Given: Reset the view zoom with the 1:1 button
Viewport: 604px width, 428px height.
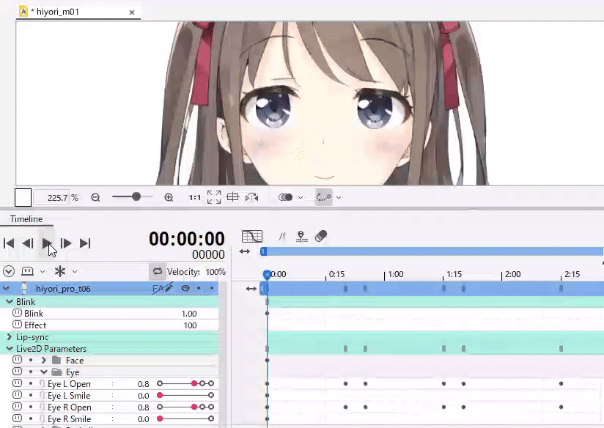Looking at the screenshot, I should click(x=195, y=197).
